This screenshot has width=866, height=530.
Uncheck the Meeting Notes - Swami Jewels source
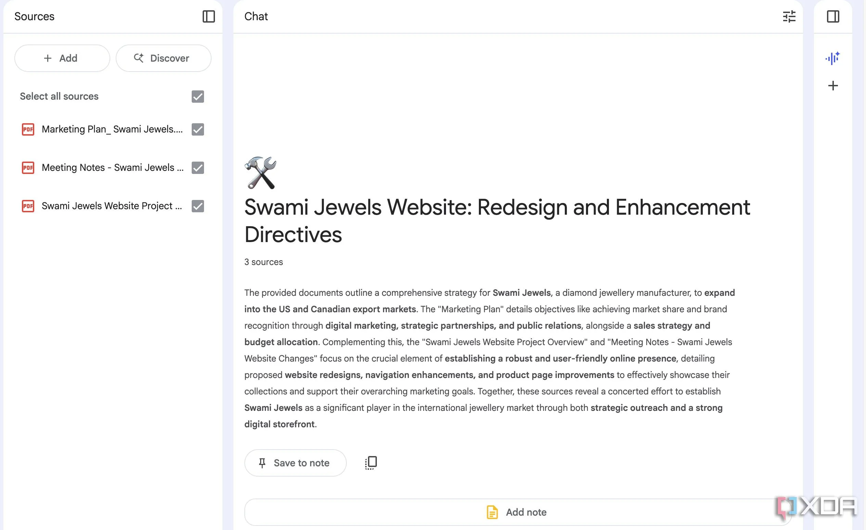[x=198, y=168]
